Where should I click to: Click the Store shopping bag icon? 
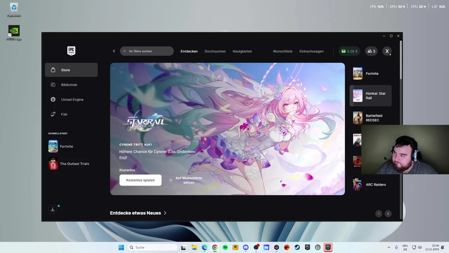[x=53, y=70]
